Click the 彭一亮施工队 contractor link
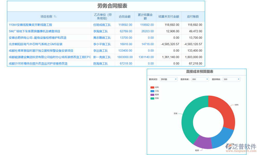259x155 pixels. pyautogui.click(x=102, y=57)
